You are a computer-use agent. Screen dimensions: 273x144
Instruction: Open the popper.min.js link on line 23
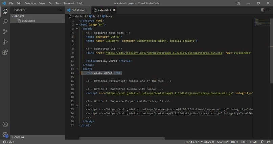(167, 109)
